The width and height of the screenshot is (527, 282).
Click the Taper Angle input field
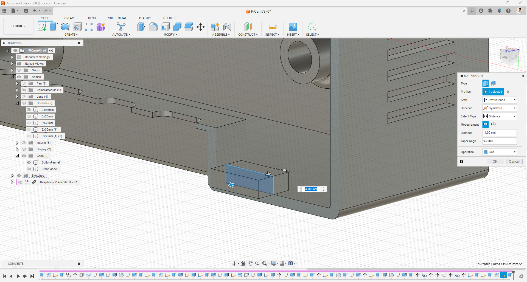(x=499, y=141)
